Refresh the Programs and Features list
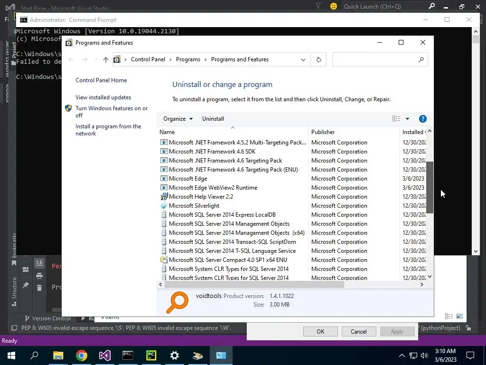 (318, 59)
